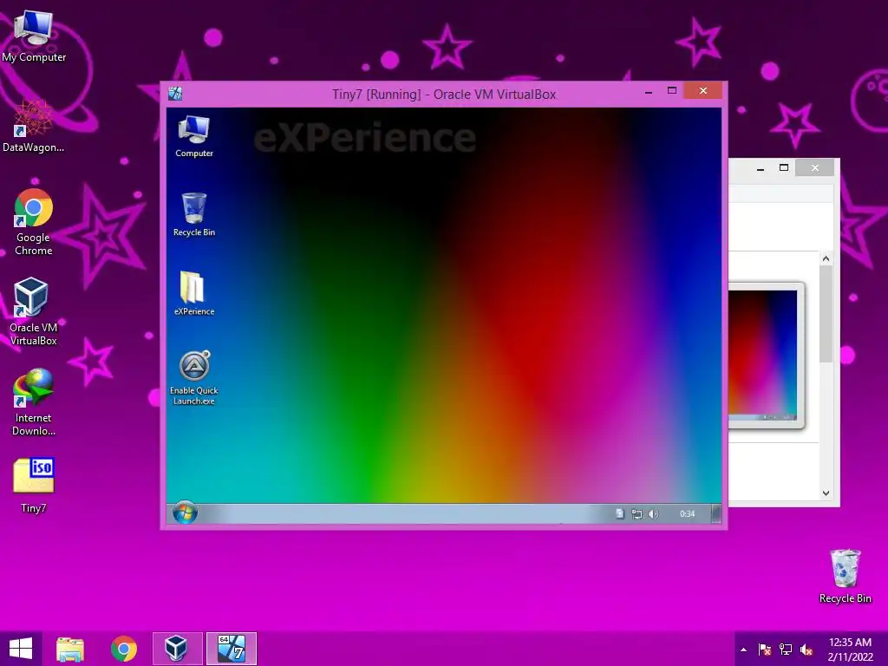
Task: Click scroll down arrow in Manager window
Action: 826,493
